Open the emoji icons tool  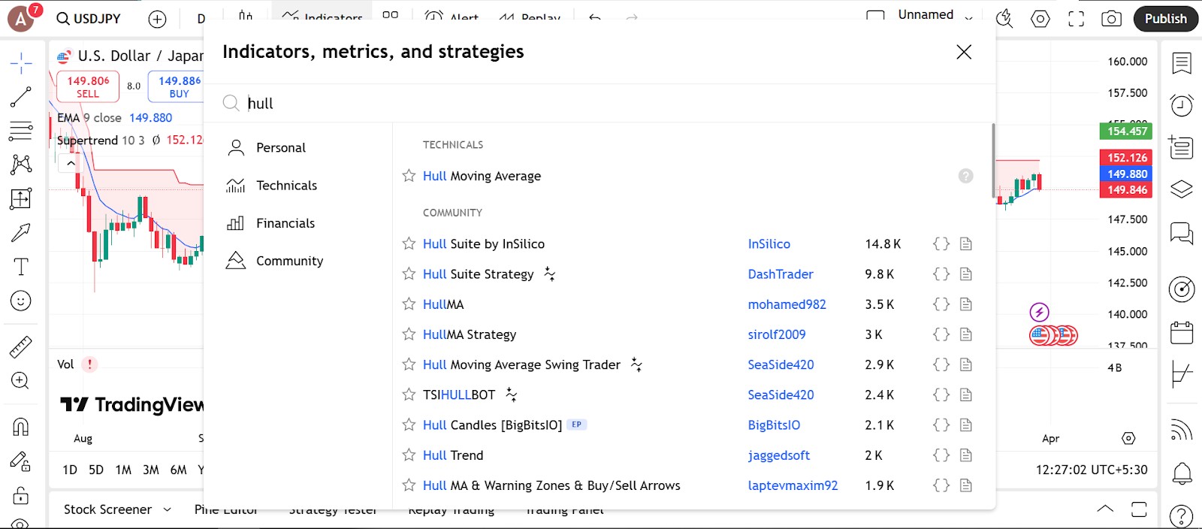21,301
